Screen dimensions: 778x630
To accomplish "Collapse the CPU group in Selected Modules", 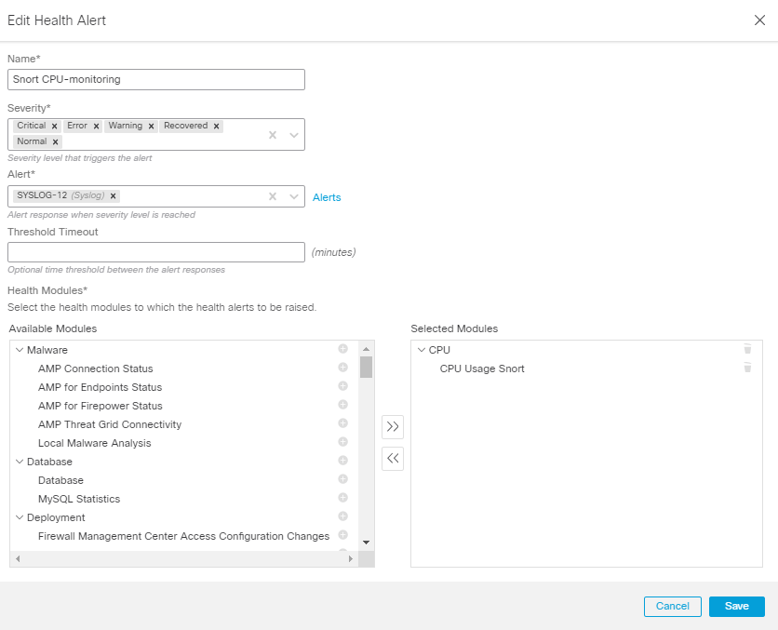I will click(422, 349).
